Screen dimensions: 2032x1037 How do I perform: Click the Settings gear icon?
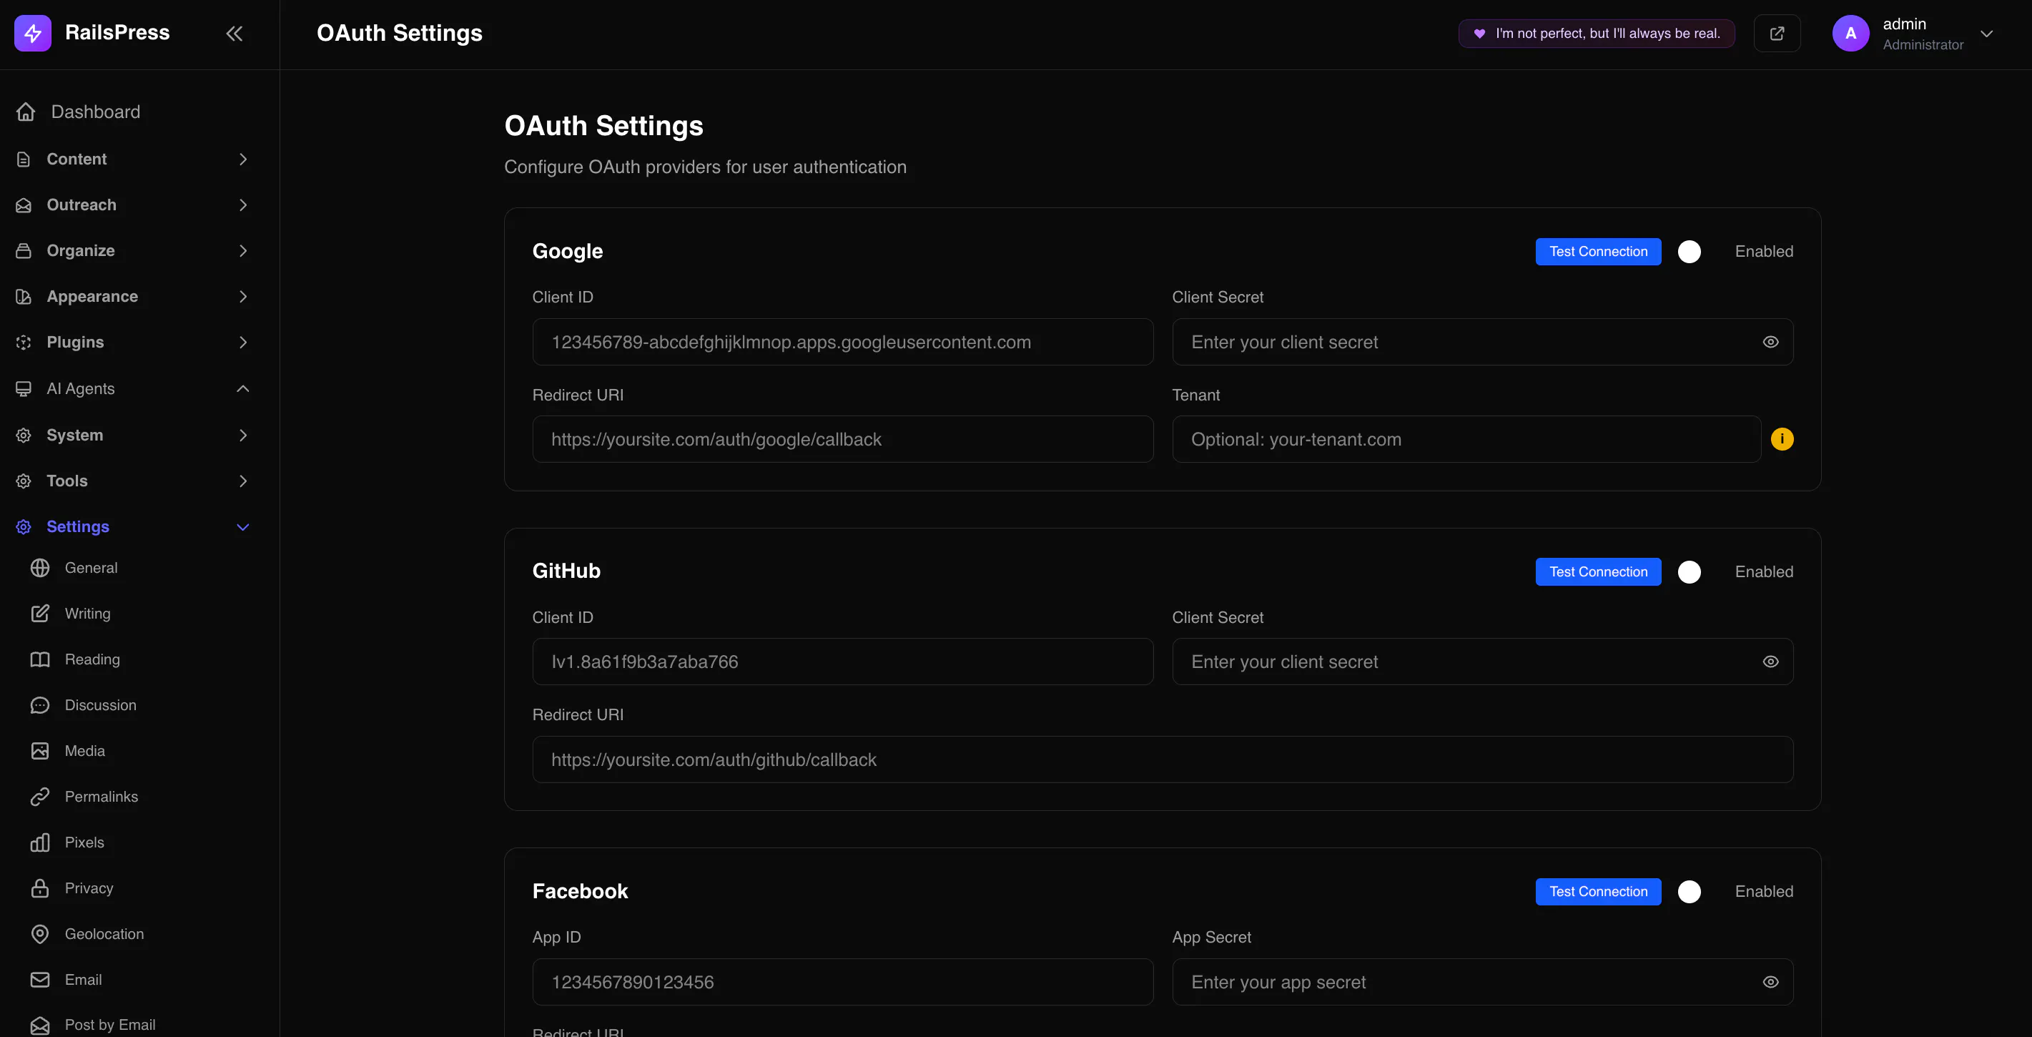point(24,527)
